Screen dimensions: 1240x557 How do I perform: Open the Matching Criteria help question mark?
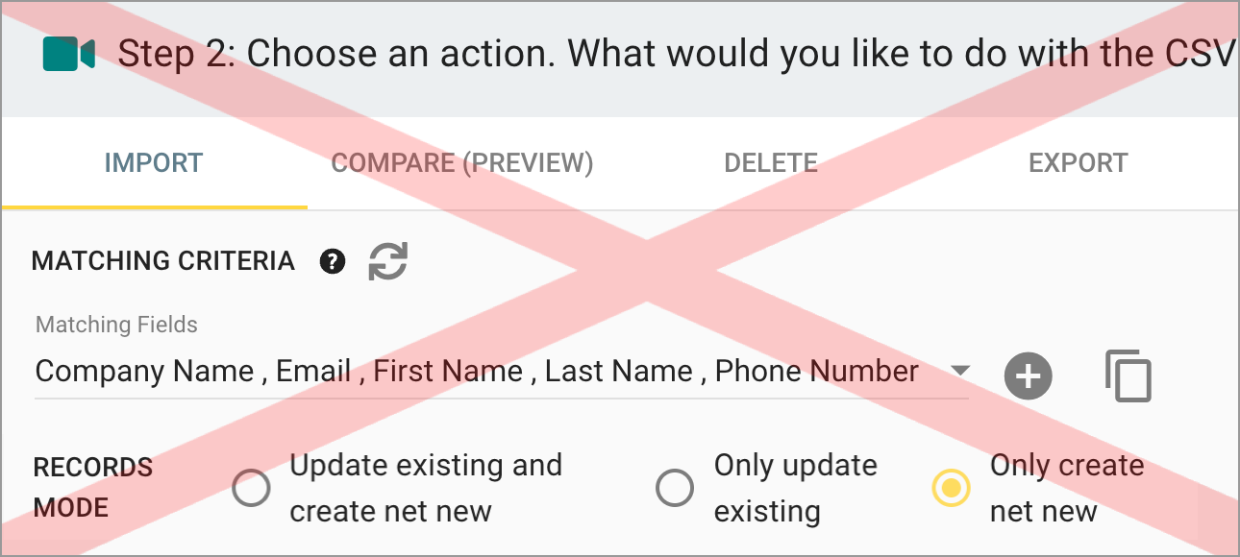point(333,261)
